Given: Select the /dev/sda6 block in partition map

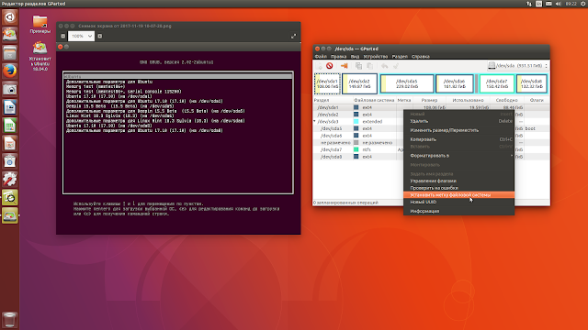Looking at the screenshot, I should pyautogui.click(x=455, y=83).
